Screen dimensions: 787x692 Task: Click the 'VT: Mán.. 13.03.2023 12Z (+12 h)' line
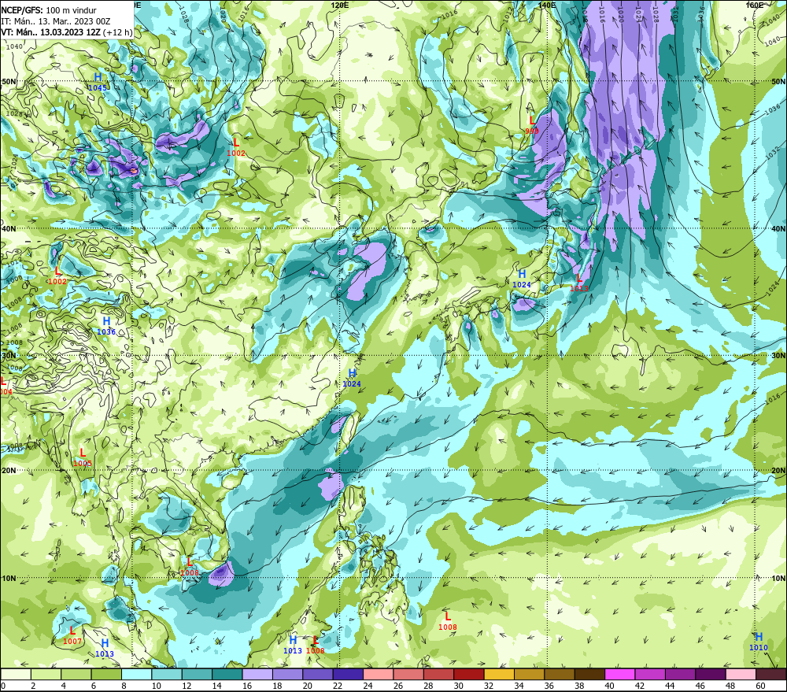point(67,32)
